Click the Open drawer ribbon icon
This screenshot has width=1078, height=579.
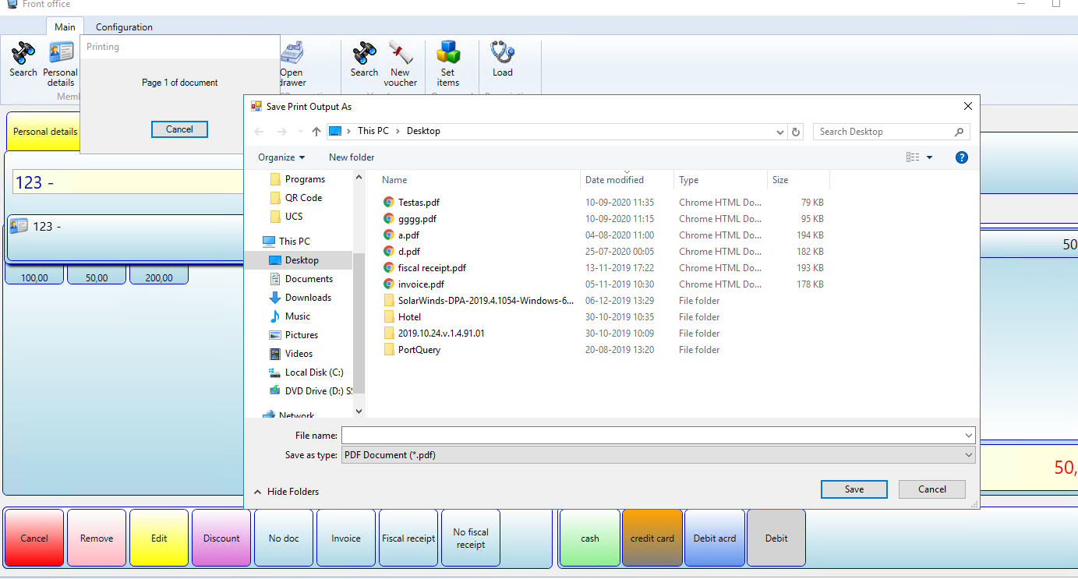tap(292, 64)
